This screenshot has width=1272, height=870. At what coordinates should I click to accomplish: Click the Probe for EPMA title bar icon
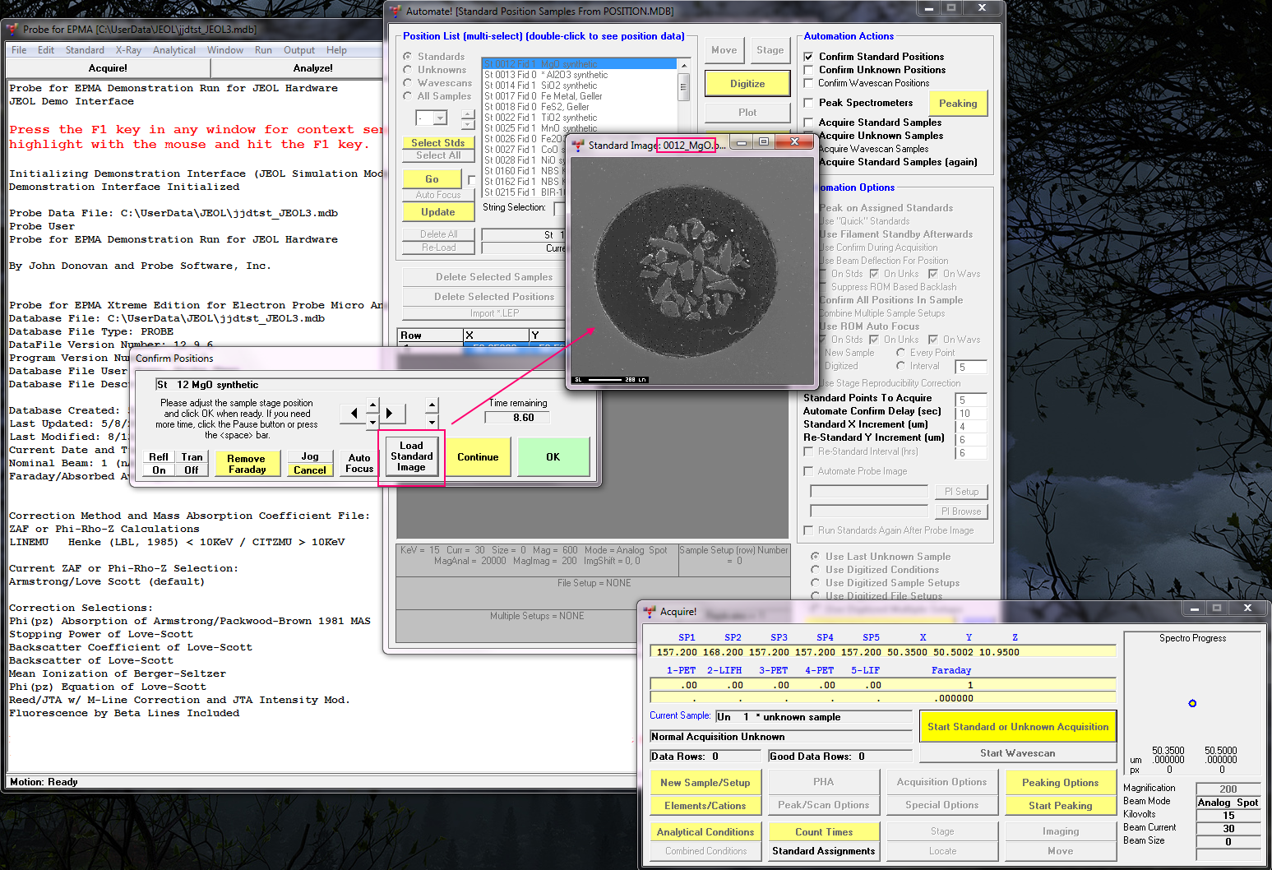tap(12, 30)
